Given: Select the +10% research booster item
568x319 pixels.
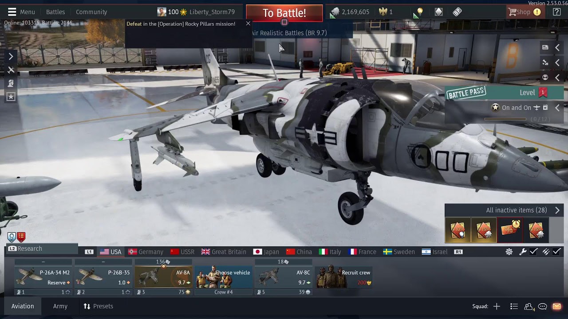Looking at the screenshot, I should click(x=458, y=230).
